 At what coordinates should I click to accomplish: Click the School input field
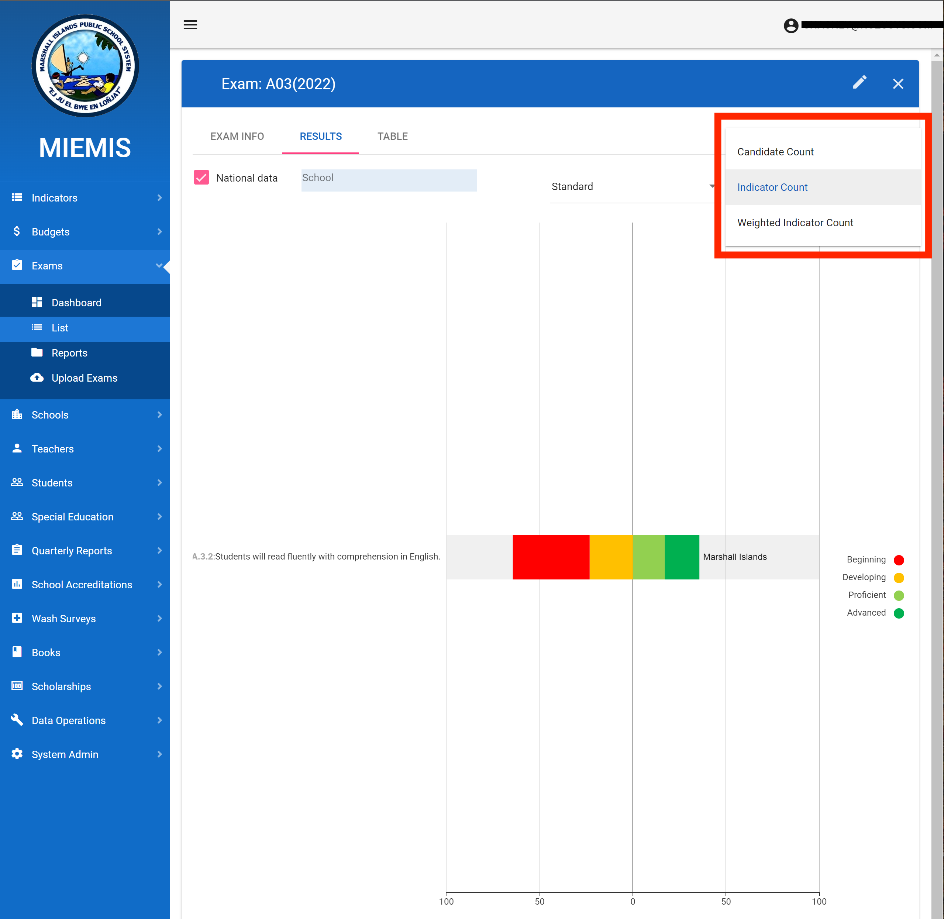point(389,180)
